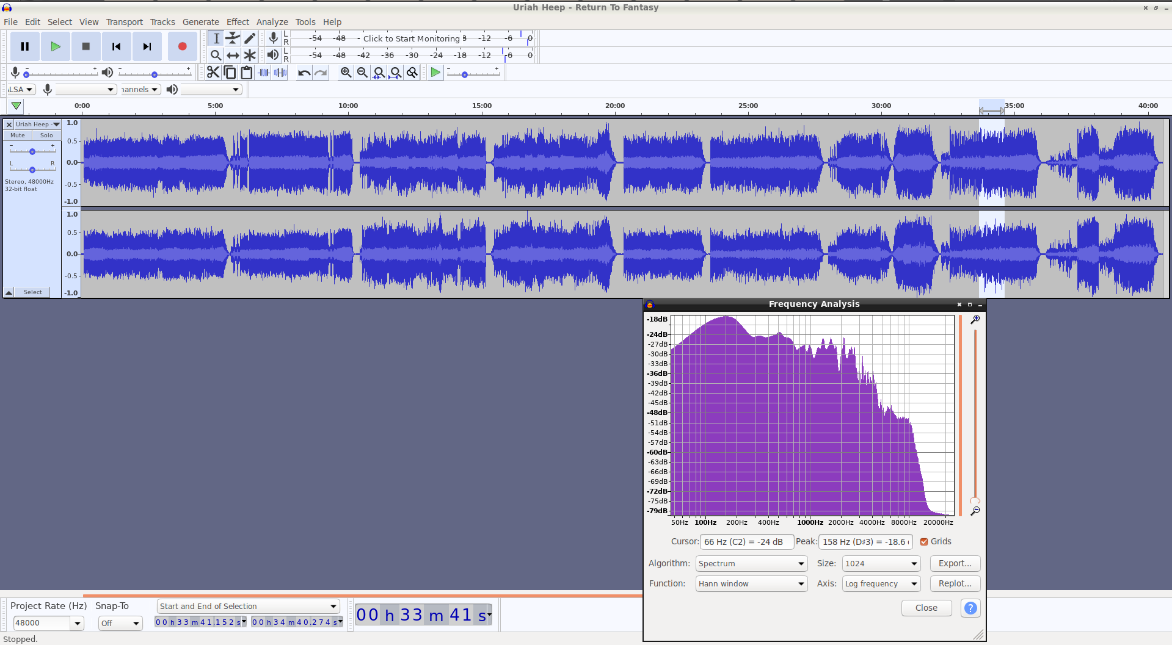This screenshot has height=645, width=1172.
Task: Click the Replot... button
Action: click(955, 584)
